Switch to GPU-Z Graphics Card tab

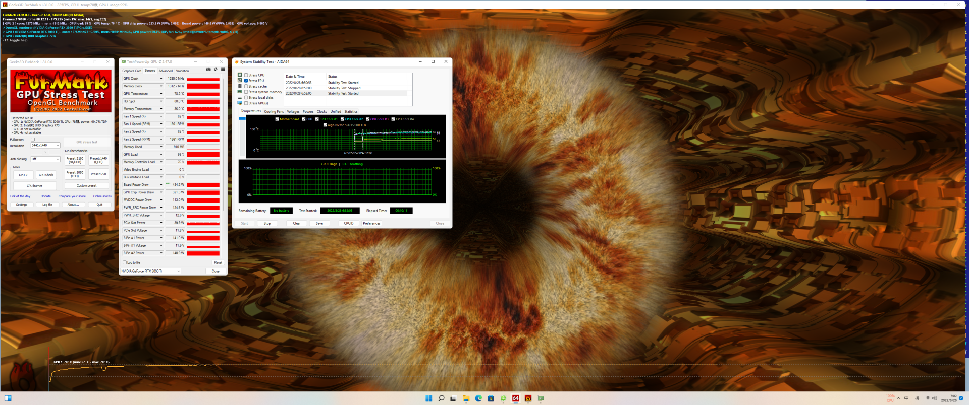click(x=132, y=71)
